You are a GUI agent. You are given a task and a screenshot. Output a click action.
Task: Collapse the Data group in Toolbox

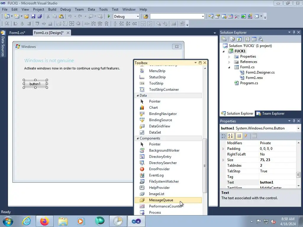[x=138, y=95]
